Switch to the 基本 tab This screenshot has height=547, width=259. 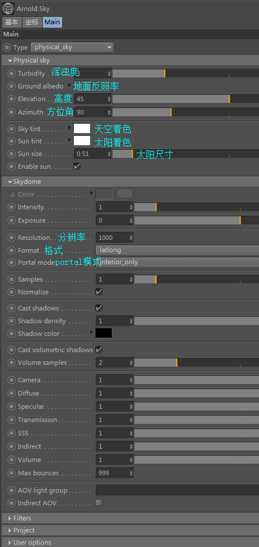[x=12, y=22]
